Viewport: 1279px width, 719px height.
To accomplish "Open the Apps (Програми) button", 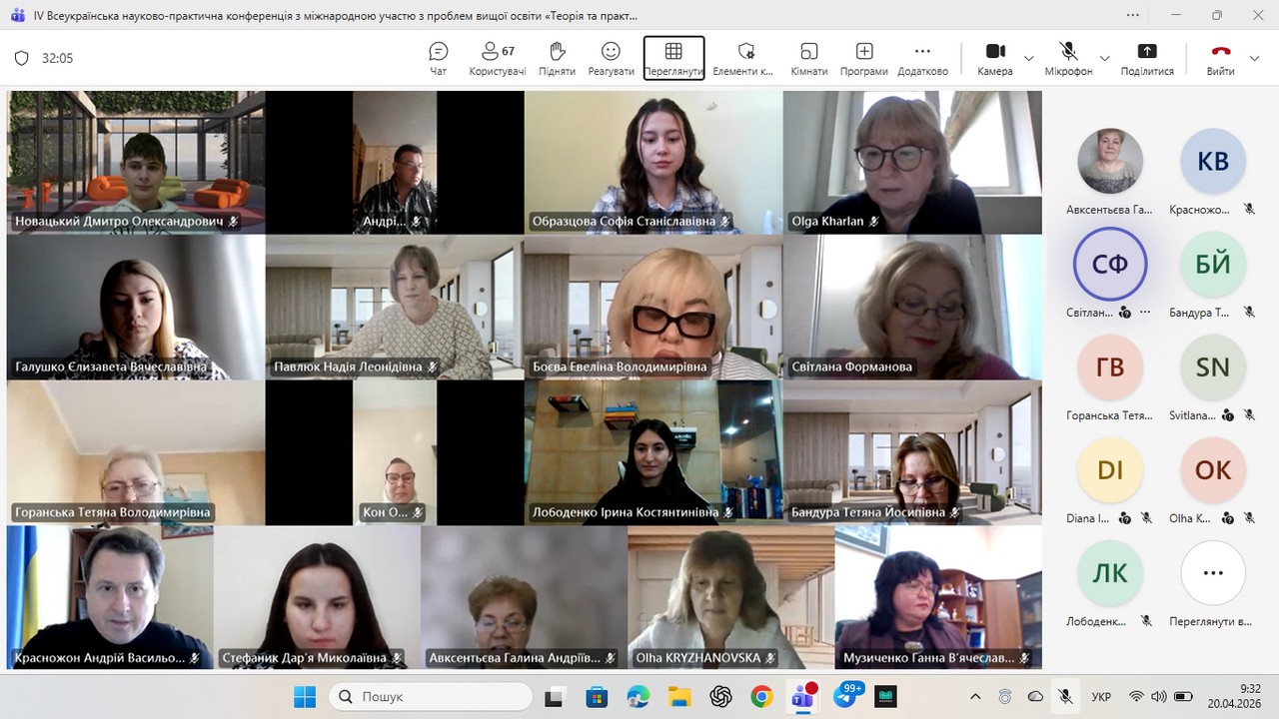I will click(863, 58).
